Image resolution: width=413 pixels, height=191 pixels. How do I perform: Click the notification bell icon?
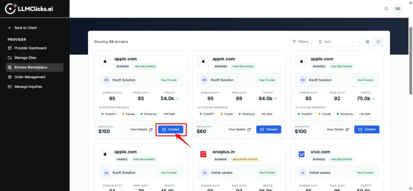386,8
